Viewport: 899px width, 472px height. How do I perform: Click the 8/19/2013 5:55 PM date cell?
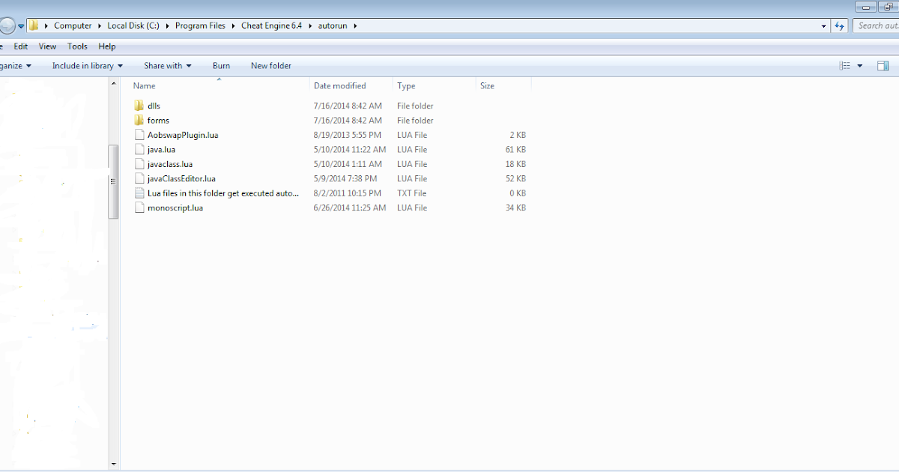(x=348, y=135)
